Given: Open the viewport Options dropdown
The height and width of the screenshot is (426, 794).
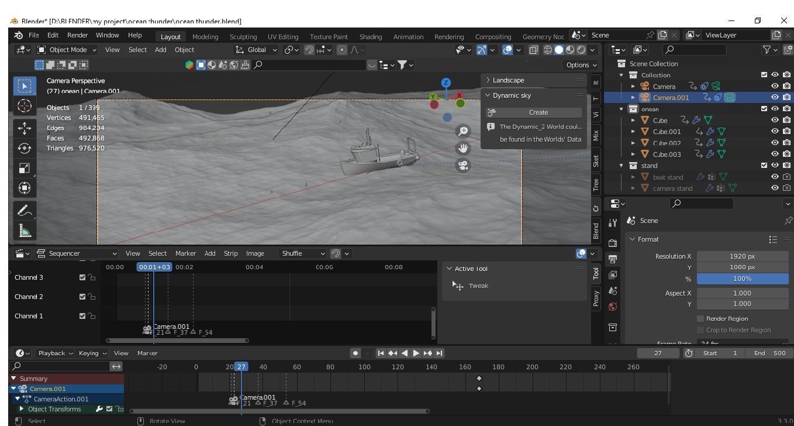Looking at the screenshot, I should coord(582,65).
